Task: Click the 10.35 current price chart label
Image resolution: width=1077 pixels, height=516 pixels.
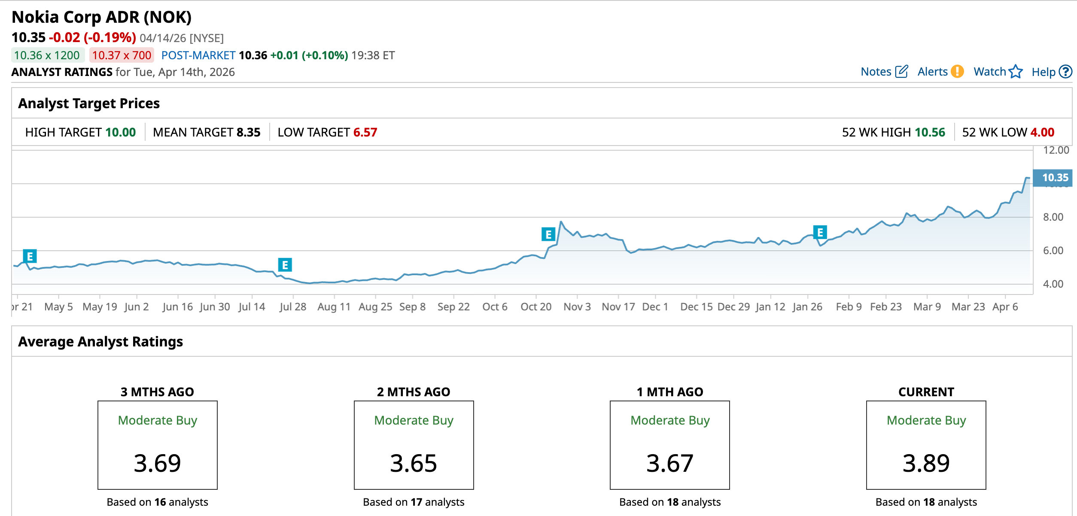Action: [1055, 178]
